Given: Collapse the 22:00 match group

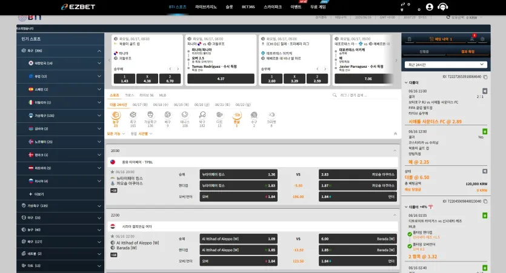Looking at the screenshot, I should pos(394,215).
